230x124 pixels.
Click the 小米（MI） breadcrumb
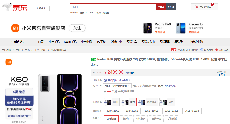click(x=40, y=50)
